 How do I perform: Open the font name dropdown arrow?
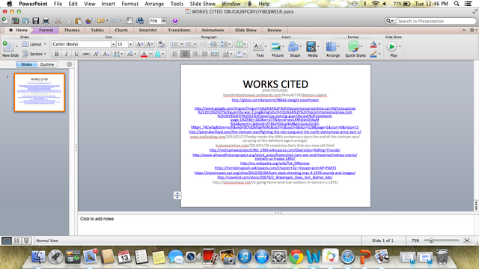[x=113, y=44]
